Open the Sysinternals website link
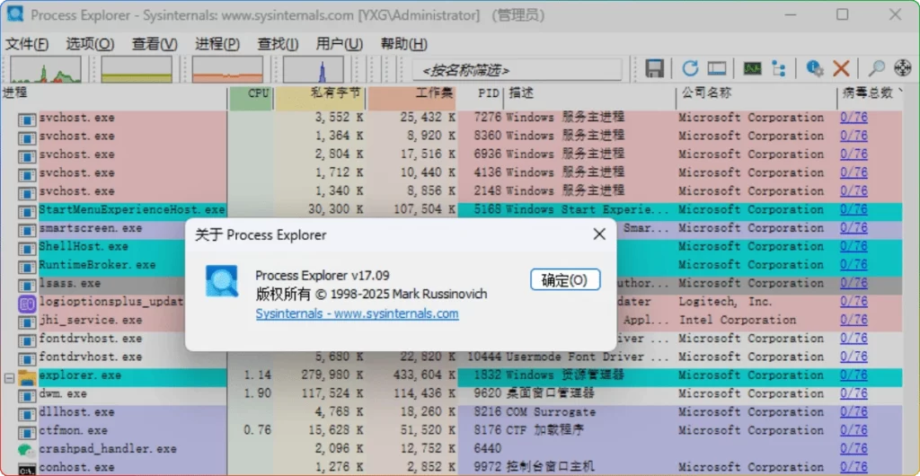Viewport: 920px width, 476px height. coord(357,313)
